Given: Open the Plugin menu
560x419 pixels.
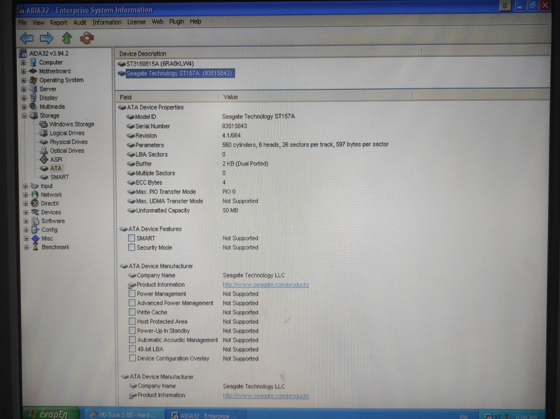Looking at the screenshot, I should (176, 22).
